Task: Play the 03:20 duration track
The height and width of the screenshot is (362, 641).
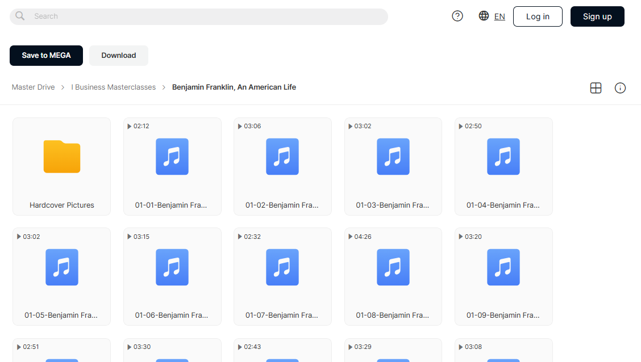Action: pos(470,237)
